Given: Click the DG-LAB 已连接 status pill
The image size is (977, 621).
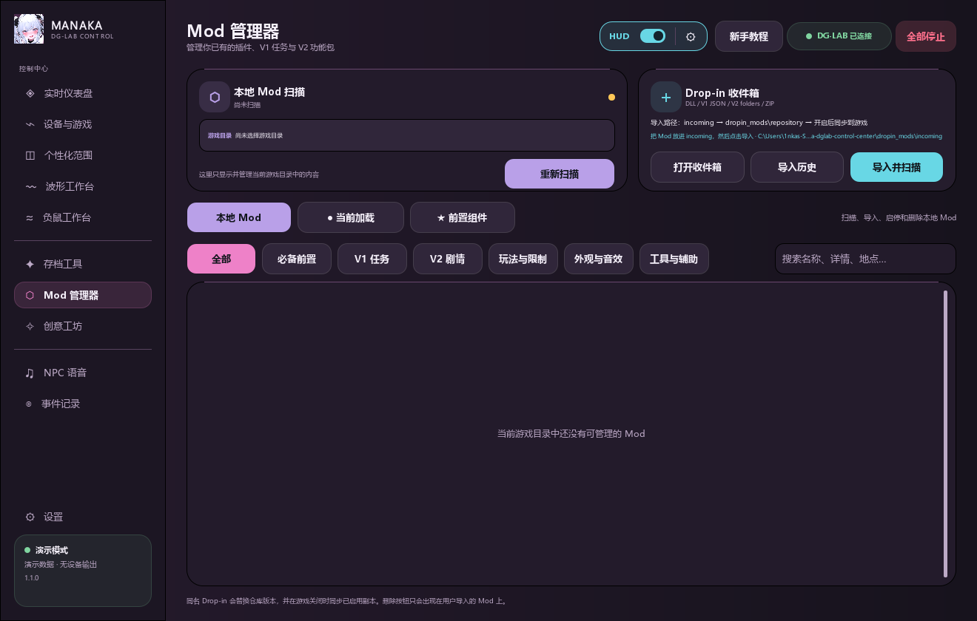Looking at the screenshot, I should click(839, 36).
